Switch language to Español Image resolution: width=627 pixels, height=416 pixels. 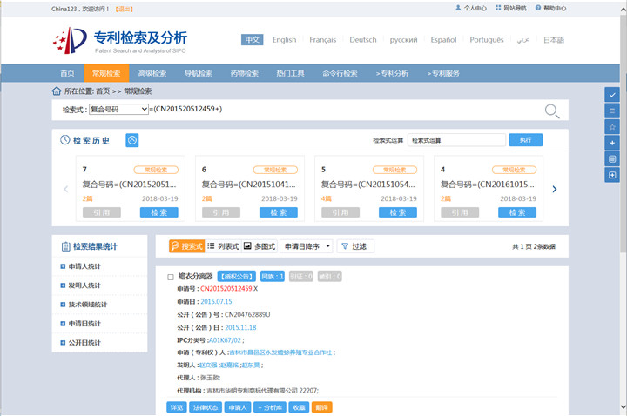[443, 39]
